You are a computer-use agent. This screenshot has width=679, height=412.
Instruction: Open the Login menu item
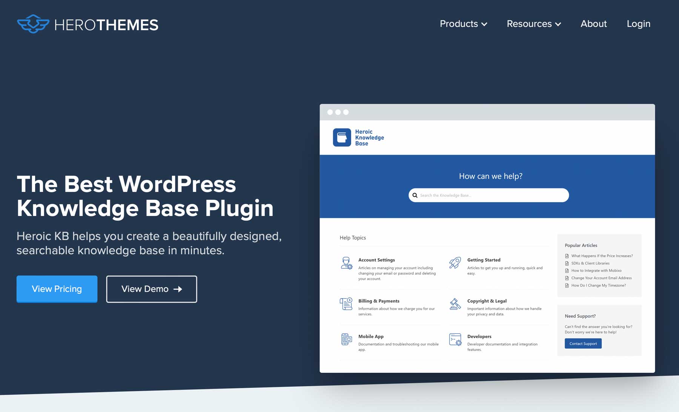coord(638,24)
